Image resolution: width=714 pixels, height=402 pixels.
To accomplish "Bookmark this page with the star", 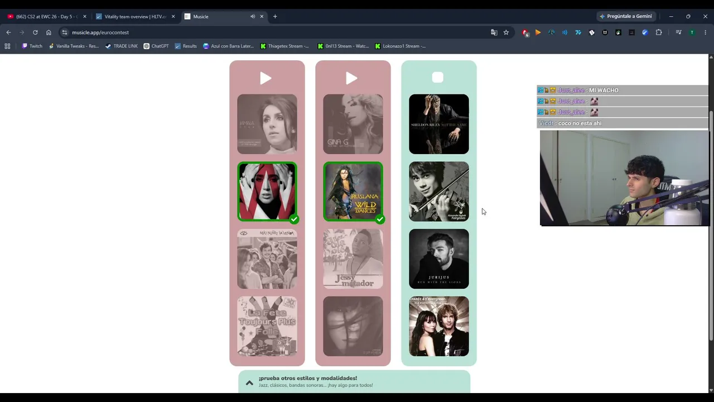I will (x=506, y=32).
